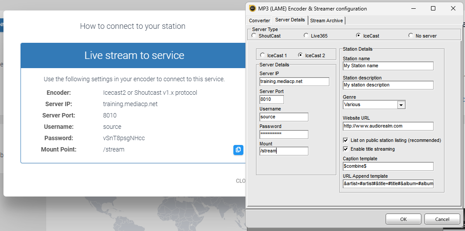Switch to the Server Details tab
The width and height of the screenshot is (465, 231).
[x=290, y=20]
